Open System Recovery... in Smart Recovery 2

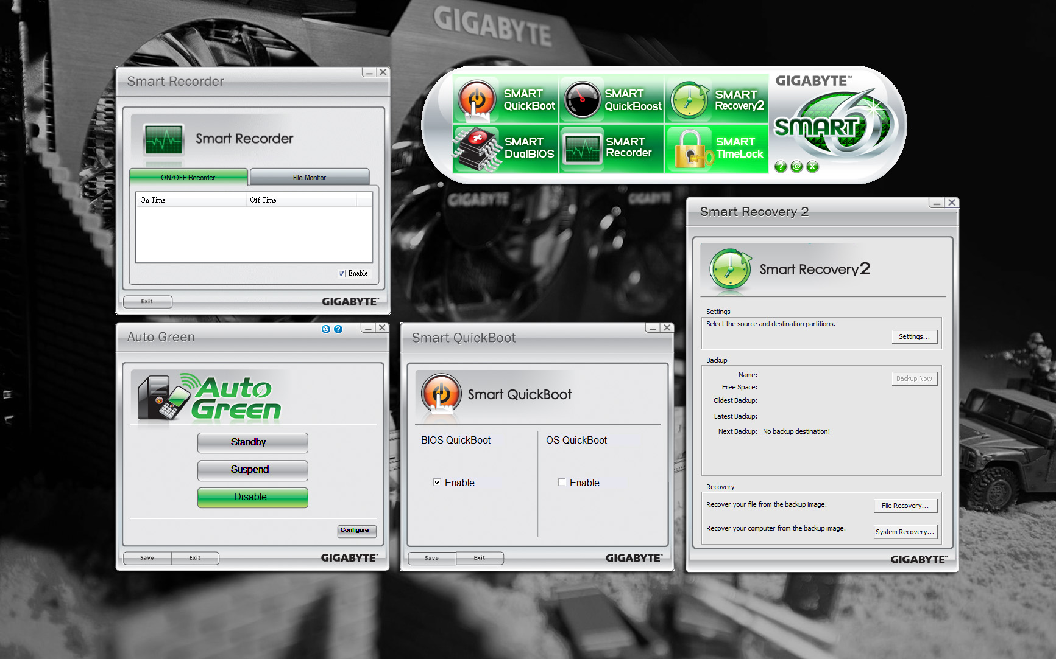point(905,532)
